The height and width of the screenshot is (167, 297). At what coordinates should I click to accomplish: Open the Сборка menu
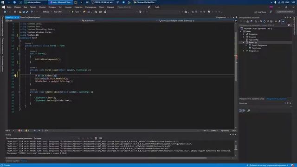click(42, 7)
